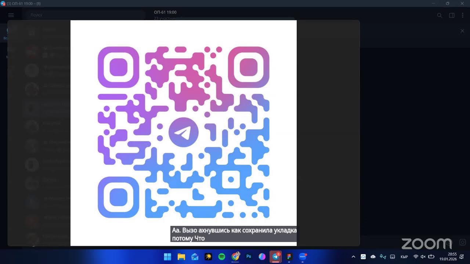The image size is (470, 264).
Task: Open Photoshop from the taskbar
Action: click(x=249, y=257)
